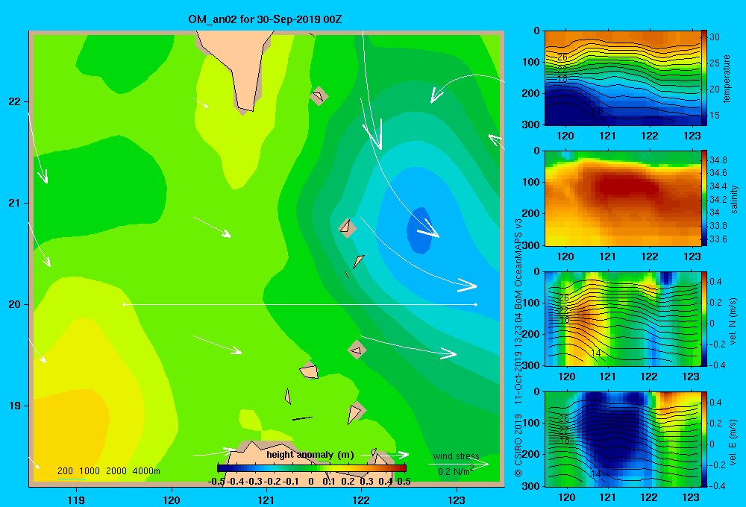Click the 2000 depth contour legend entry

[x=116, y=471]
